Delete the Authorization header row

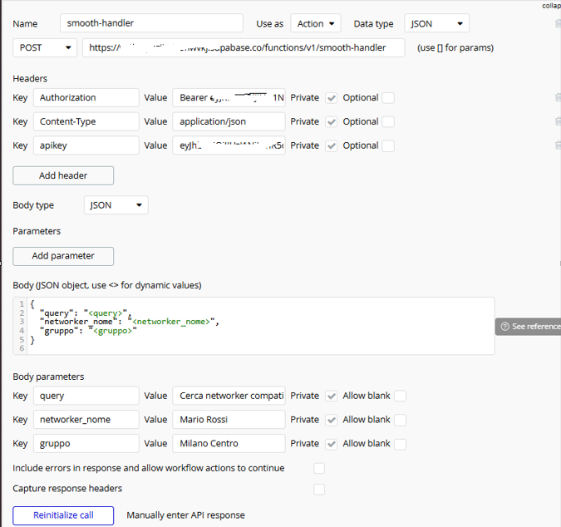click(558, 98)
